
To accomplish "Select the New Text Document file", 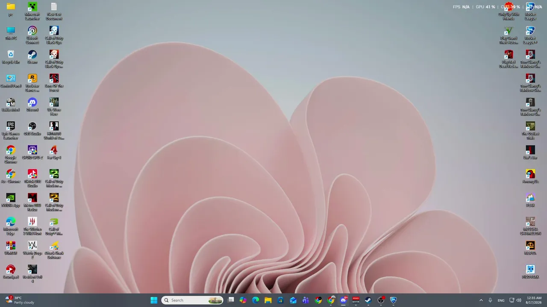I will [x=54, y=11].
